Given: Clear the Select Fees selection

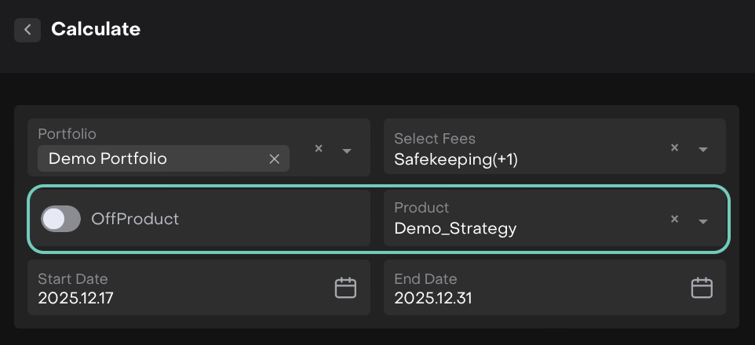Looking at the screenshot, I should [674, 148].
